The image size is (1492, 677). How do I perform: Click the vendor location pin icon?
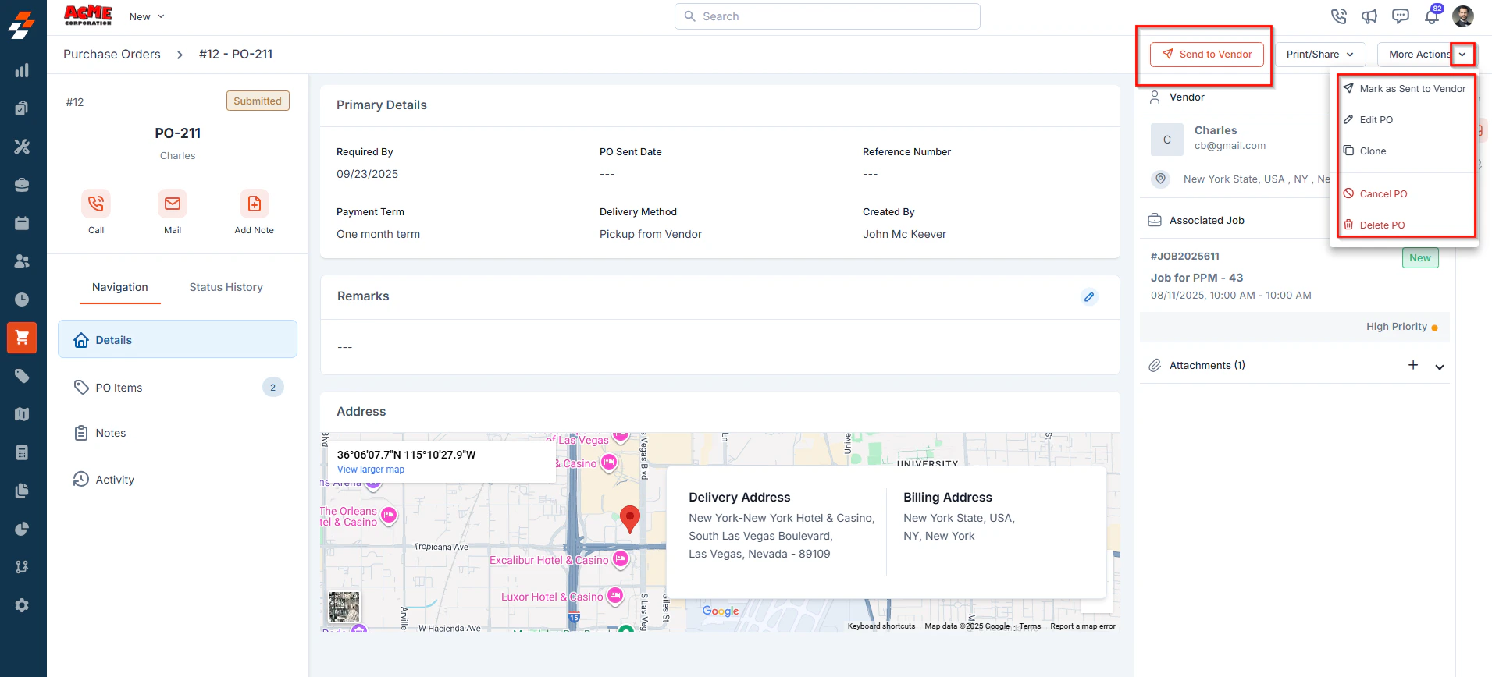[x=1161, y=179]
